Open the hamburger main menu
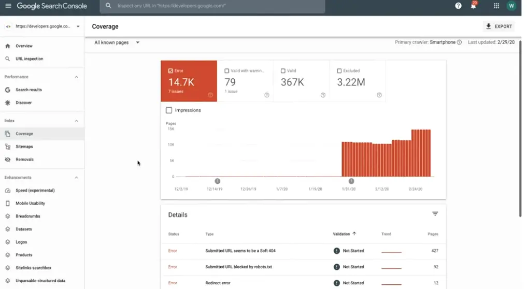This screenshot has width=527, height=289. [x=8, y=6]
